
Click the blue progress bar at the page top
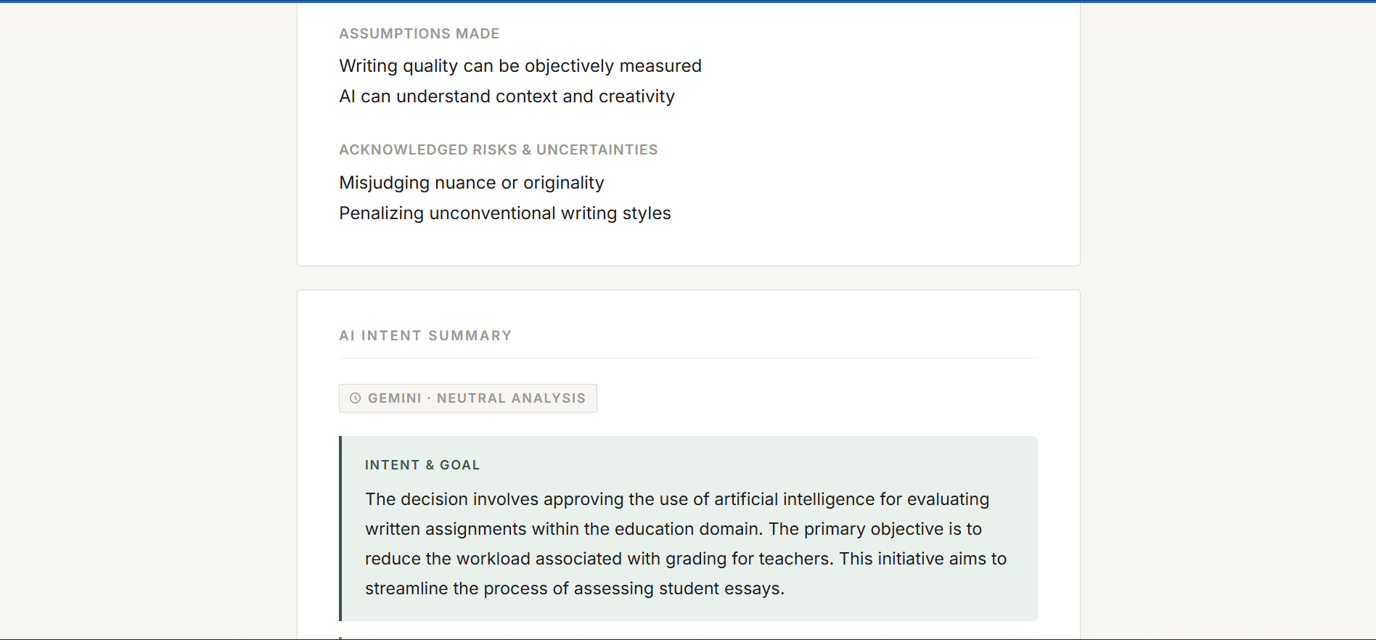[688, 1]
